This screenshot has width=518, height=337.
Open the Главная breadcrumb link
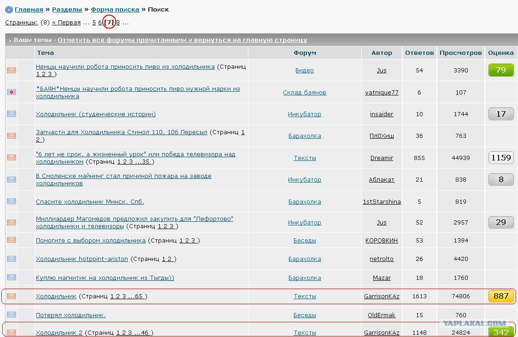pos(29,10)
